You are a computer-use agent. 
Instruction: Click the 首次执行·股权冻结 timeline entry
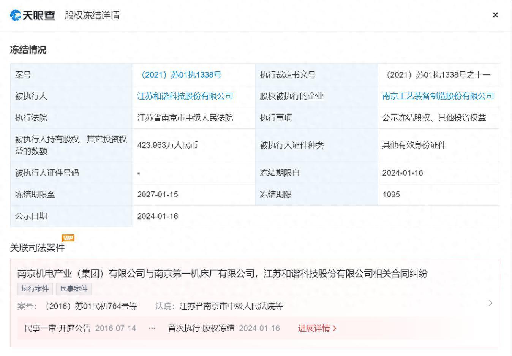point(201,328)
